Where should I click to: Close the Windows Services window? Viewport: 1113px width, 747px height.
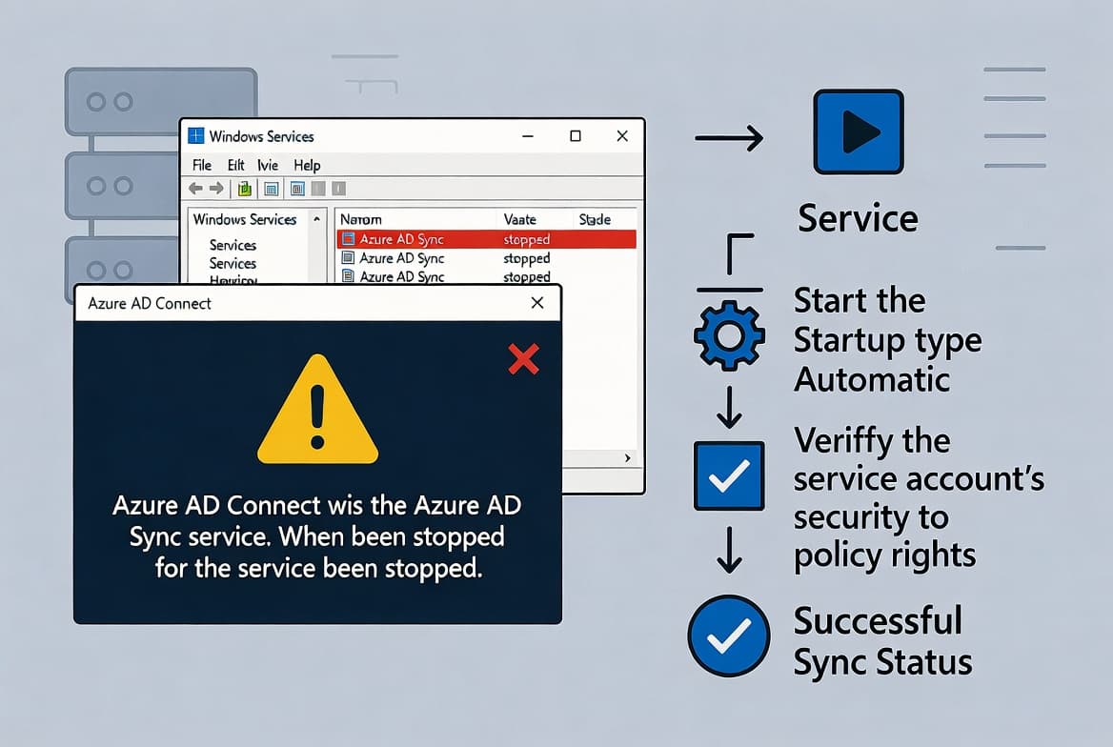click(x=622, y=135)
